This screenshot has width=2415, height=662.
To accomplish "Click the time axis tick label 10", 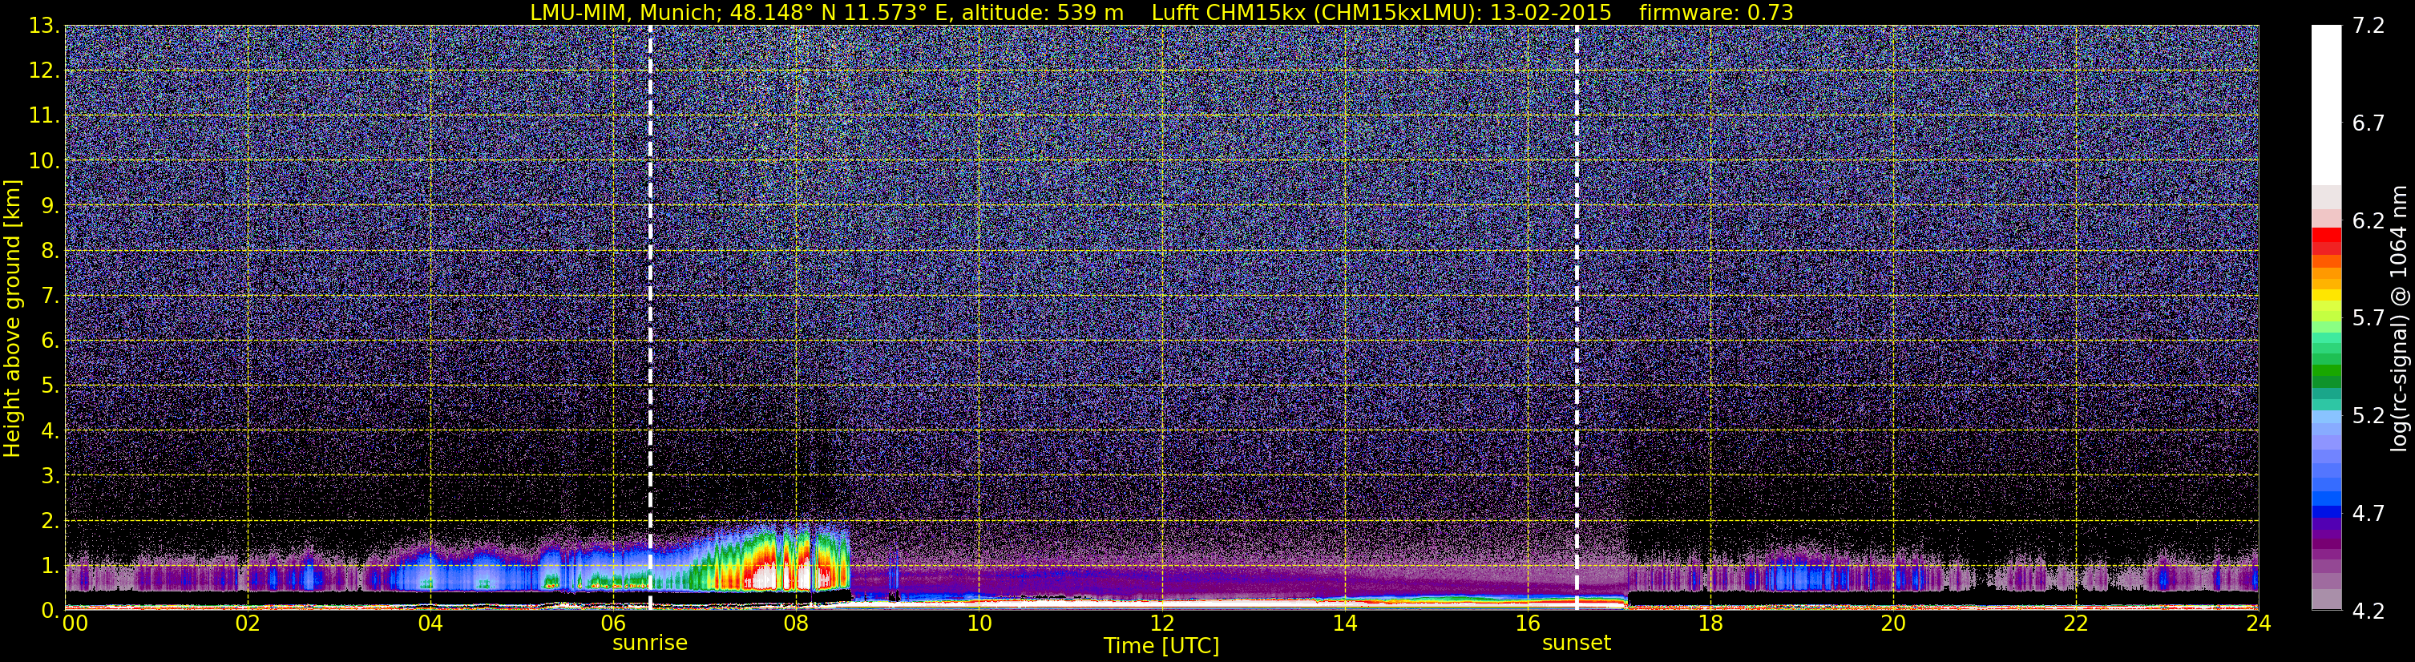I will coord(979,624).
